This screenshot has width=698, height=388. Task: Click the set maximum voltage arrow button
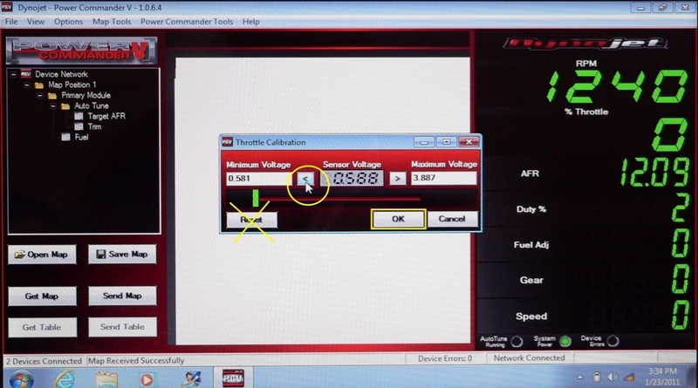(x=397, y=178)
